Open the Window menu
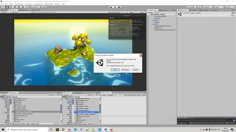The height and width of the screenshot is (132, 236). (57, 4)
